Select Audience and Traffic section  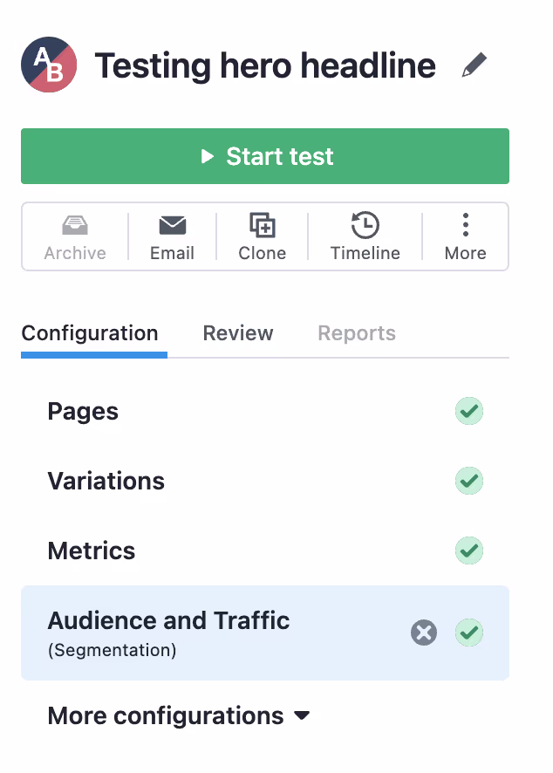point(265,633)
